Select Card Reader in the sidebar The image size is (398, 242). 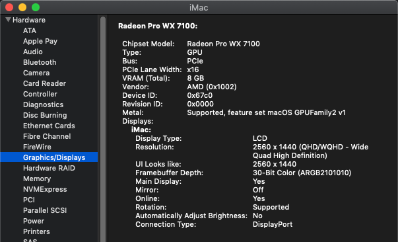(44, 83)
